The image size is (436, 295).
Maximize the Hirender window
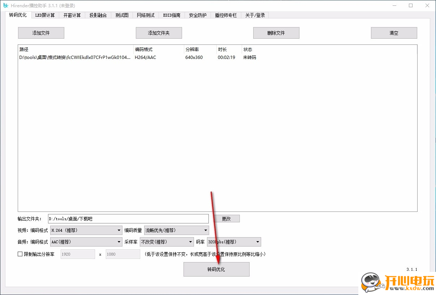pyautogui.click(x=411, y=5)
